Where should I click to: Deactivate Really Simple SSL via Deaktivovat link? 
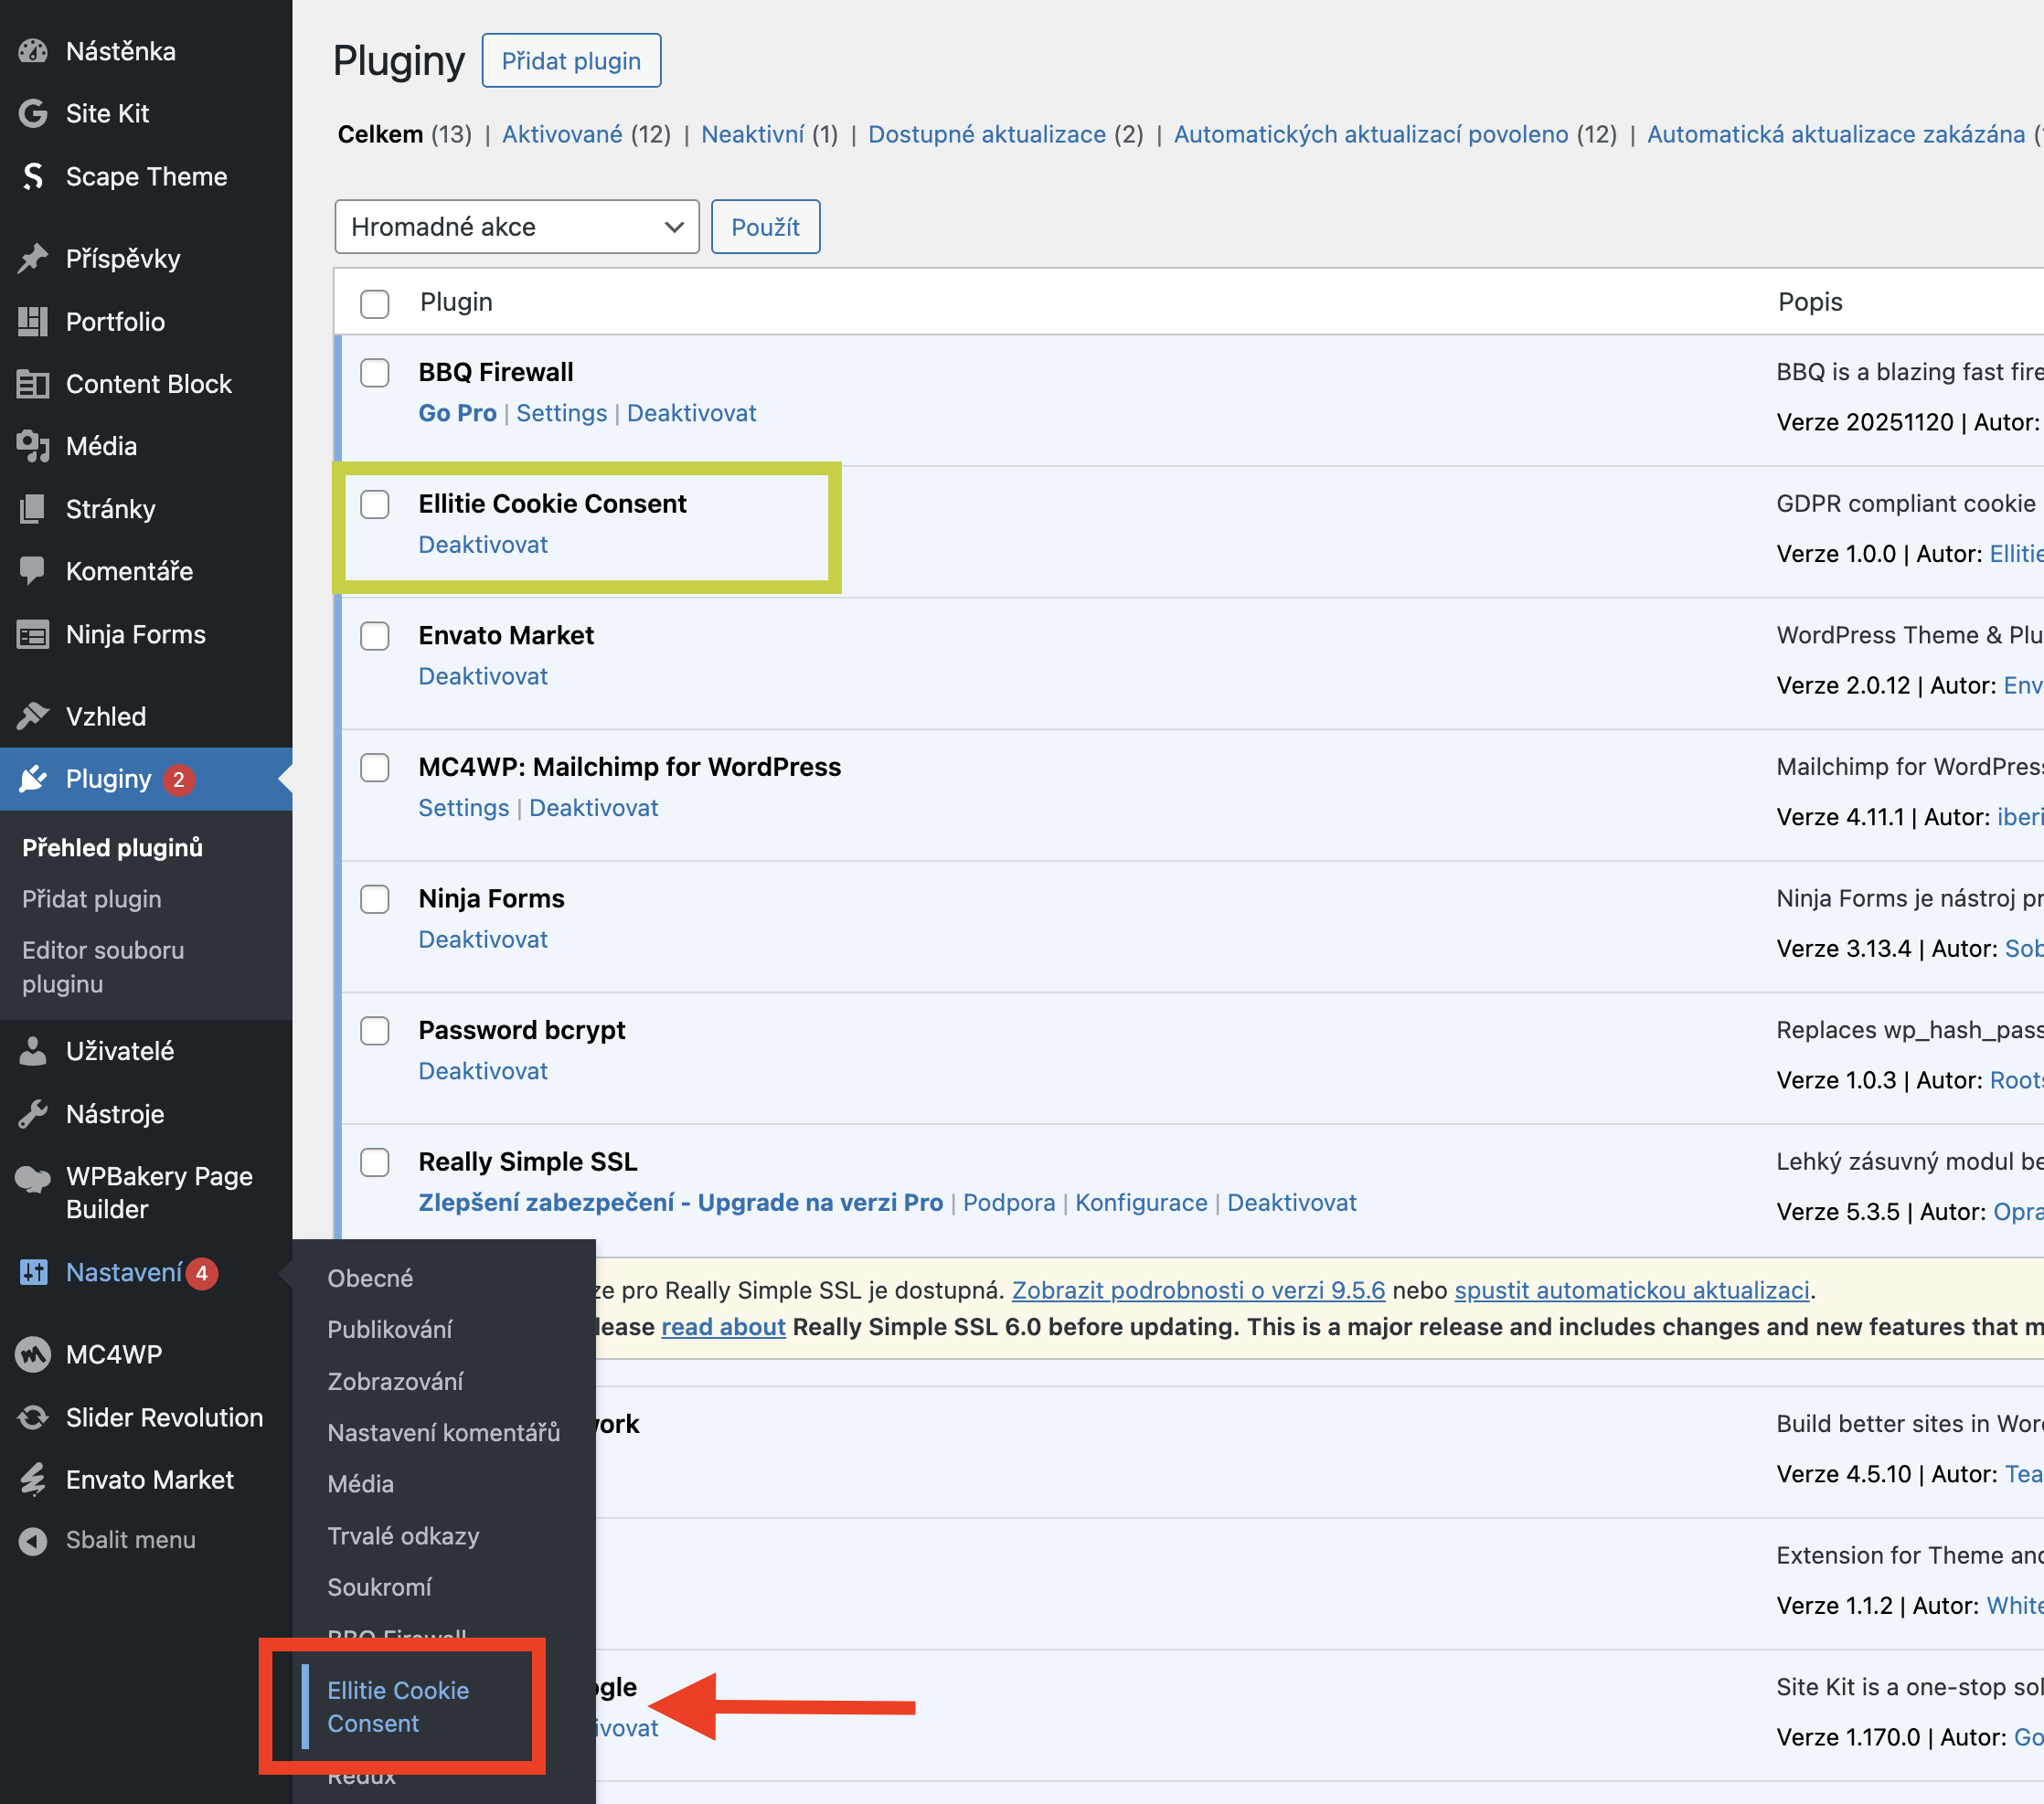pyautogui.click(x=1292, y=1202)
